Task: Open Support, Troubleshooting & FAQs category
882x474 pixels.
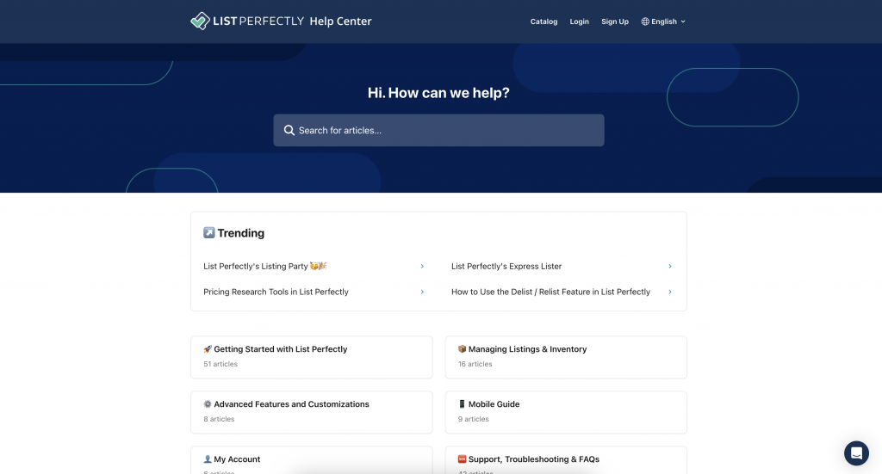Action: click(566, 460)
